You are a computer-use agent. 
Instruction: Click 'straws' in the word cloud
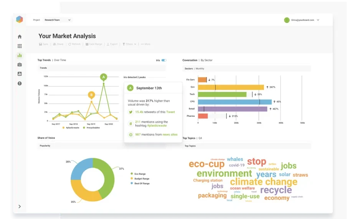coord(300,175)
